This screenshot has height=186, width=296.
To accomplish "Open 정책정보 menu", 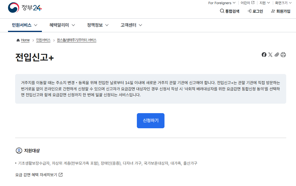I will click(x=98, y=25).
